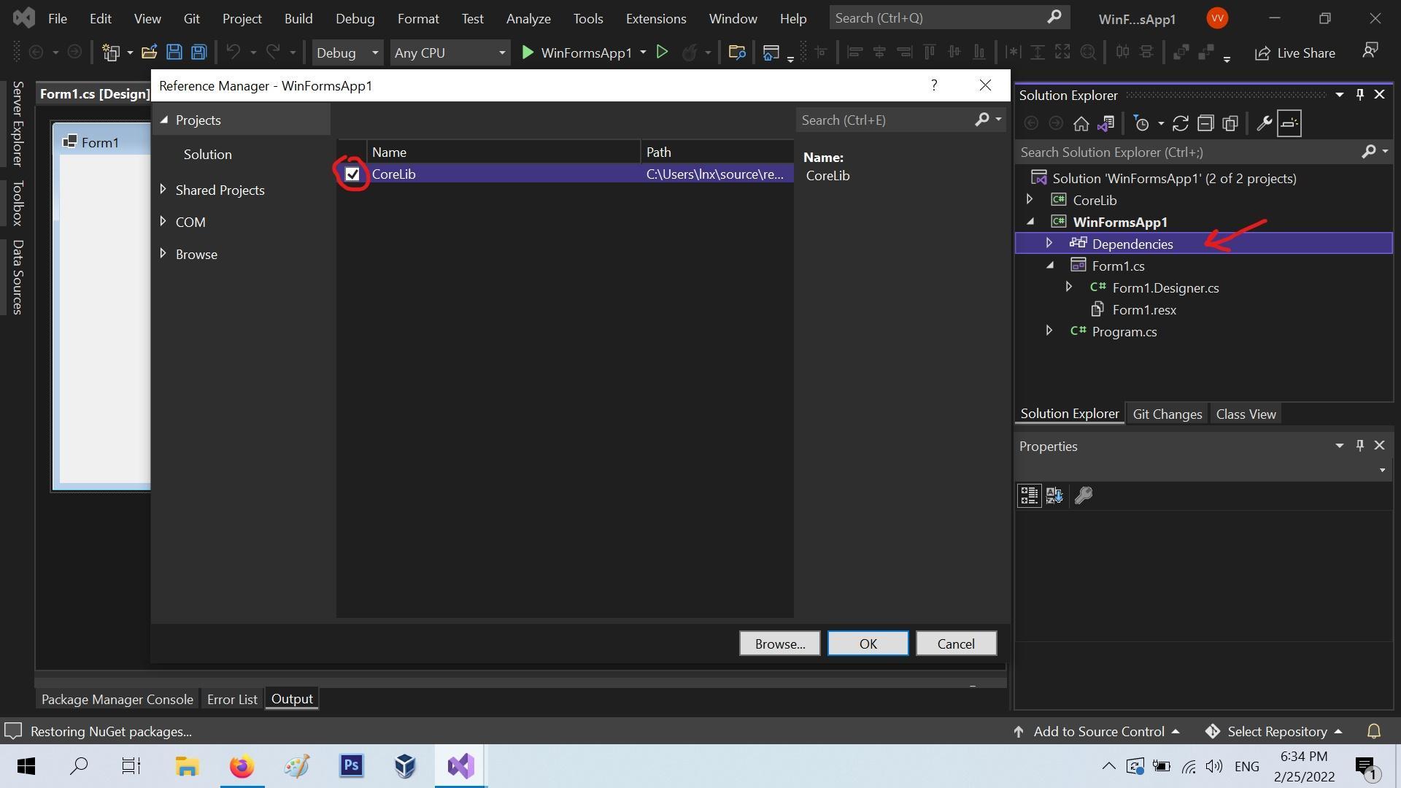Open File Explorer from the taskbar
The height and width of the screenshot is (788, 1401).
[x=187, y=766]
